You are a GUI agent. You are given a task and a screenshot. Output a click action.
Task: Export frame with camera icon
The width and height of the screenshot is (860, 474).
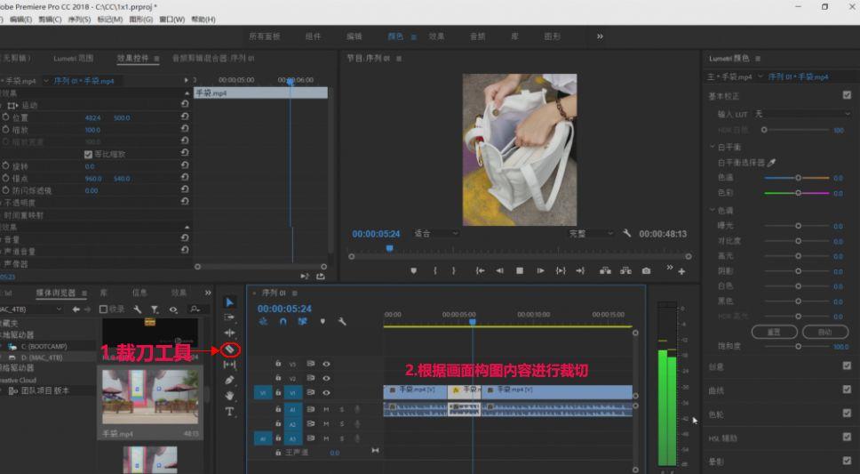pos(647,270)
